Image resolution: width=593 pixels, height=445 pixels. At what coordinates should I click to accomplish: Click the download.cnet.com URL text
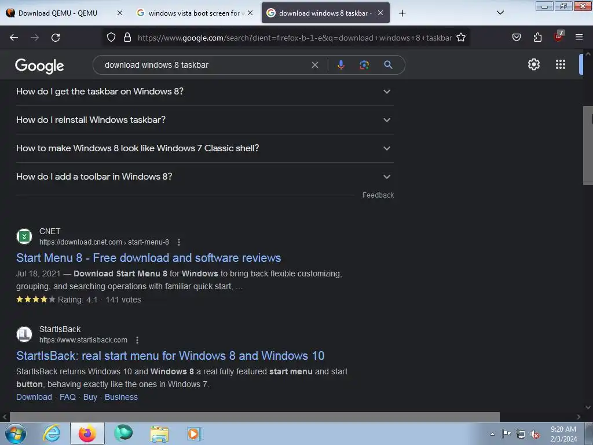[104, 242]
